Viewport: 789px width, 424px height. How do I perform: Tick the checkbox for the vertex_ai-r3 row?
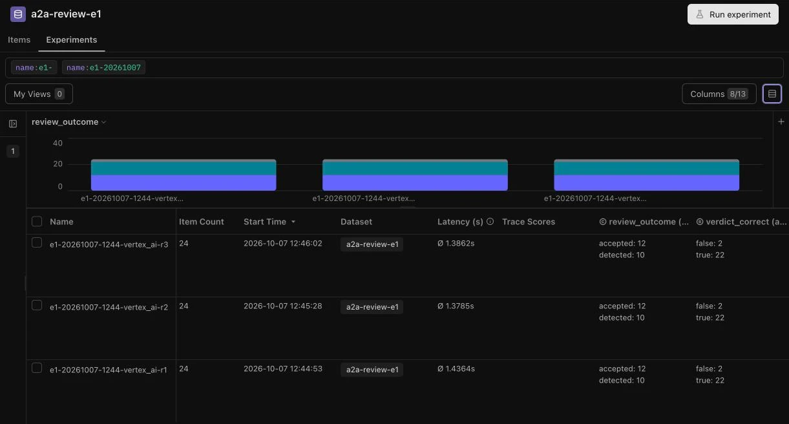point(37,242)
